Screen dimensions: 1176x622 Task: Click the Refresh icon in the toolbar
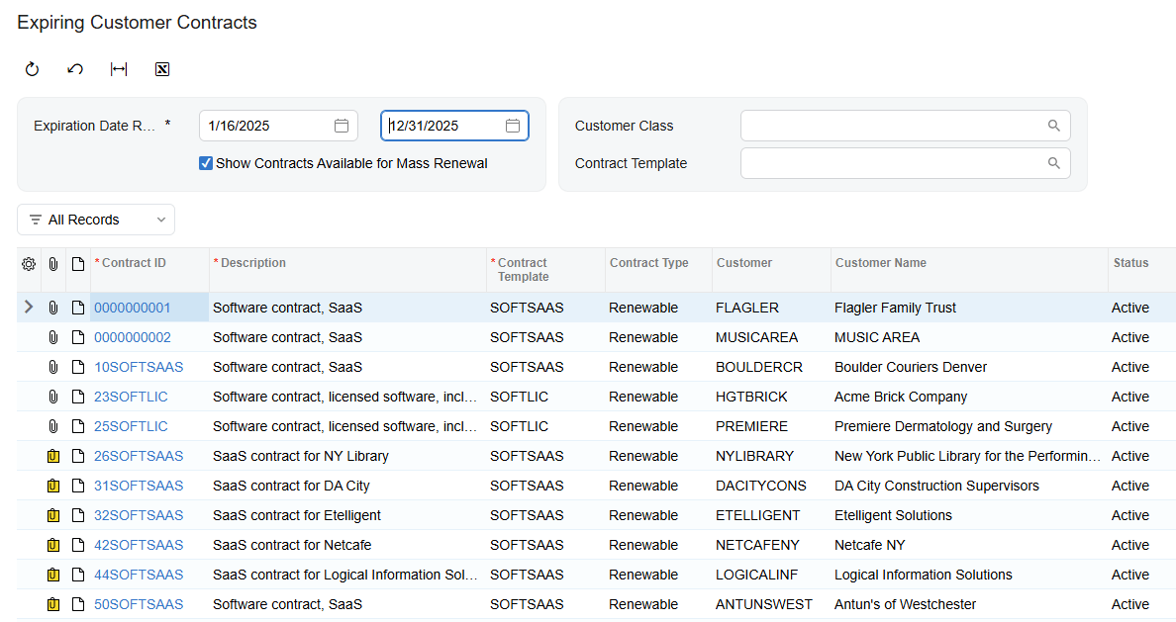click(x=32, y=69)
